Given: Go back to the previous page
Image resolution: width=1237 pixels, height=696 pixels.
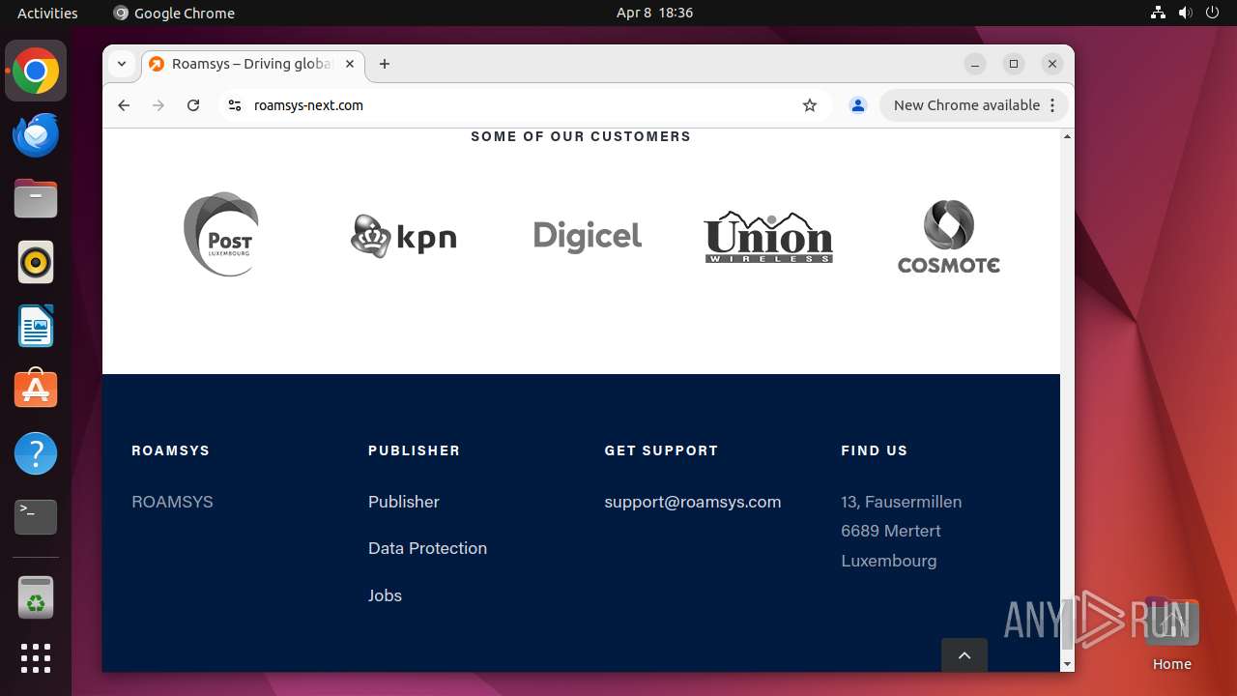Looking at the screenshot, I should (x=124, y=105).
